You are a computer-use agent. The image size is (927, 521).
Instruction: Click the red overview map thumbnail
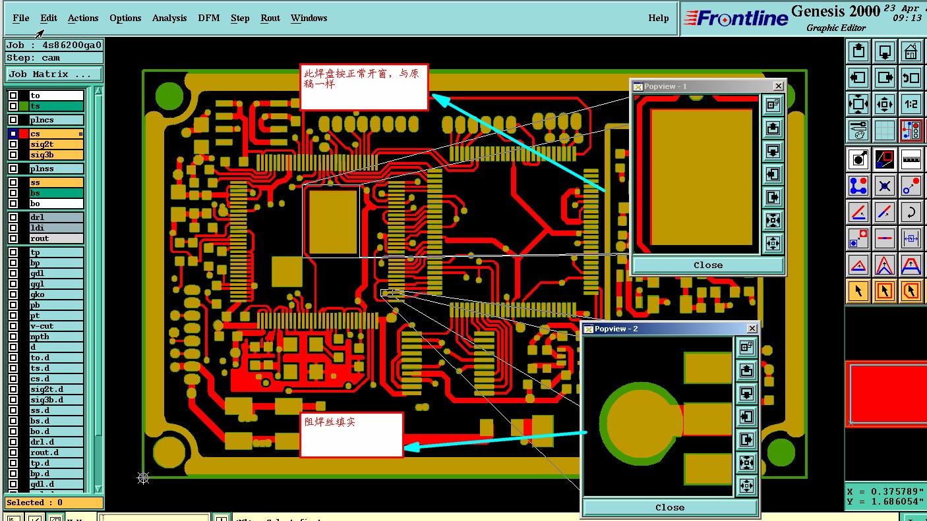[886, 393]
